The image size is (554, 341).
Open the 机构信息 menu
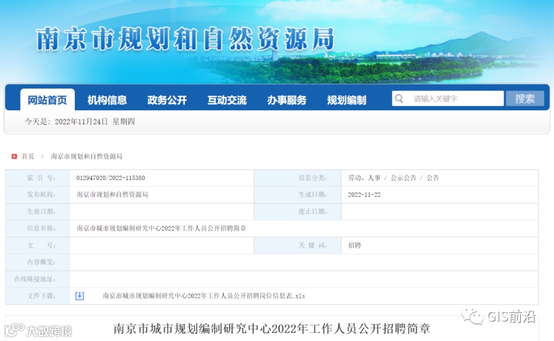click(107, 101)
